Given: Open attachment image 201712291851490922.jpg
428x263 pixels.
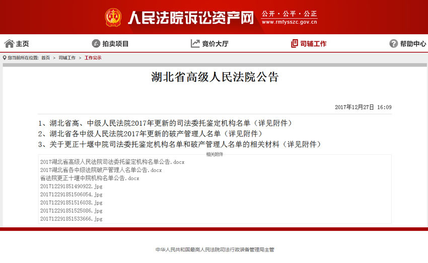Looking at the screenshot, I should (71, 186).
